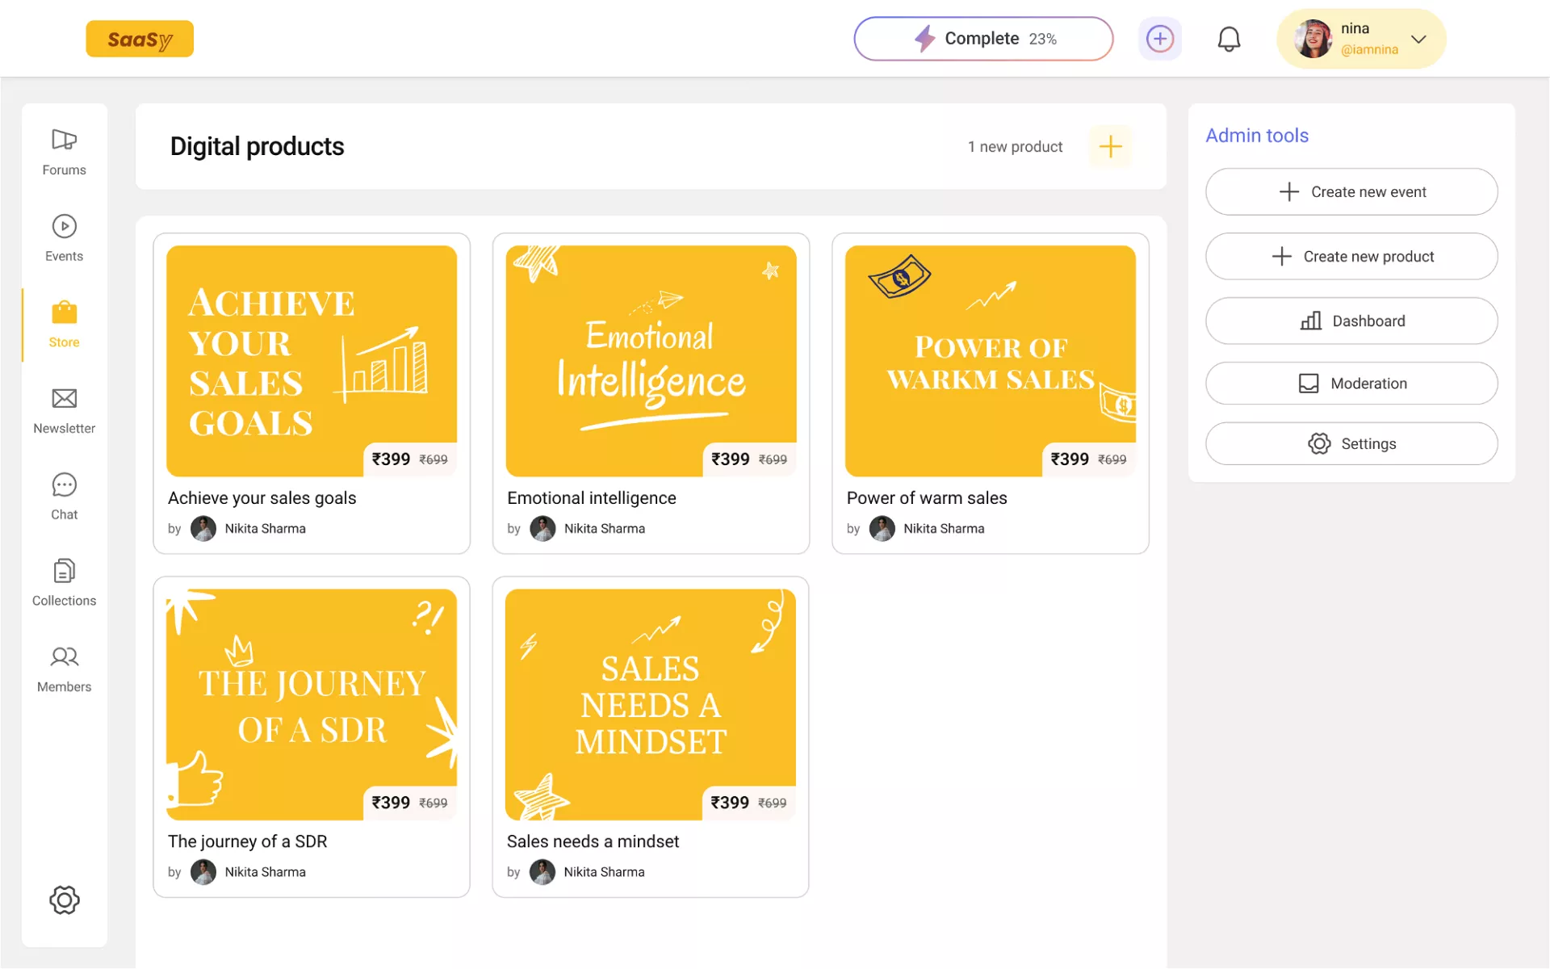Image resolution: width=1550 pixels, height=969 pixels.
Task: Click Create new product button
Action: pyautogui.click(x=1351, y=256)
